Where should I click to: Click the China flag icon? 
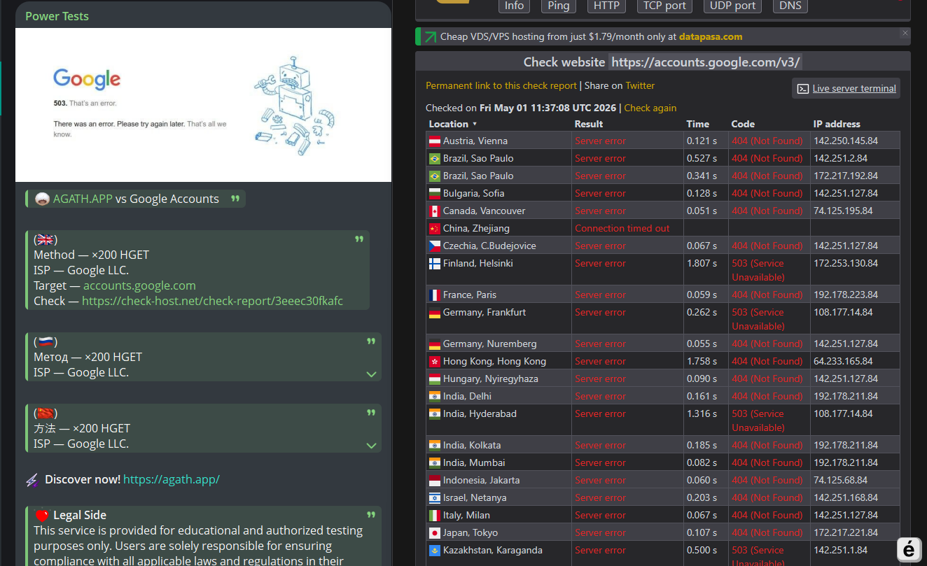pyautogui.click(x=435, y=228)
